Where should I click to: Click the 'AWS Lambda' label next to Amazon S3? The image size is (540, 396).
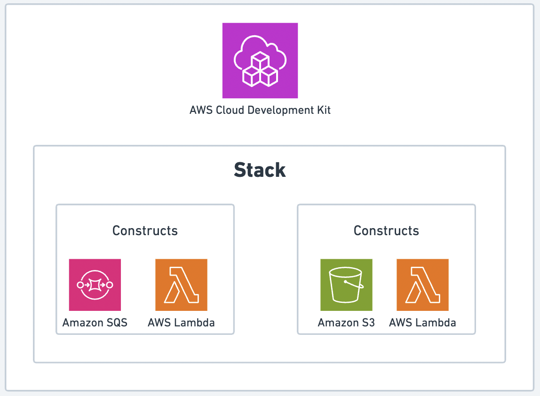(422, 323)
